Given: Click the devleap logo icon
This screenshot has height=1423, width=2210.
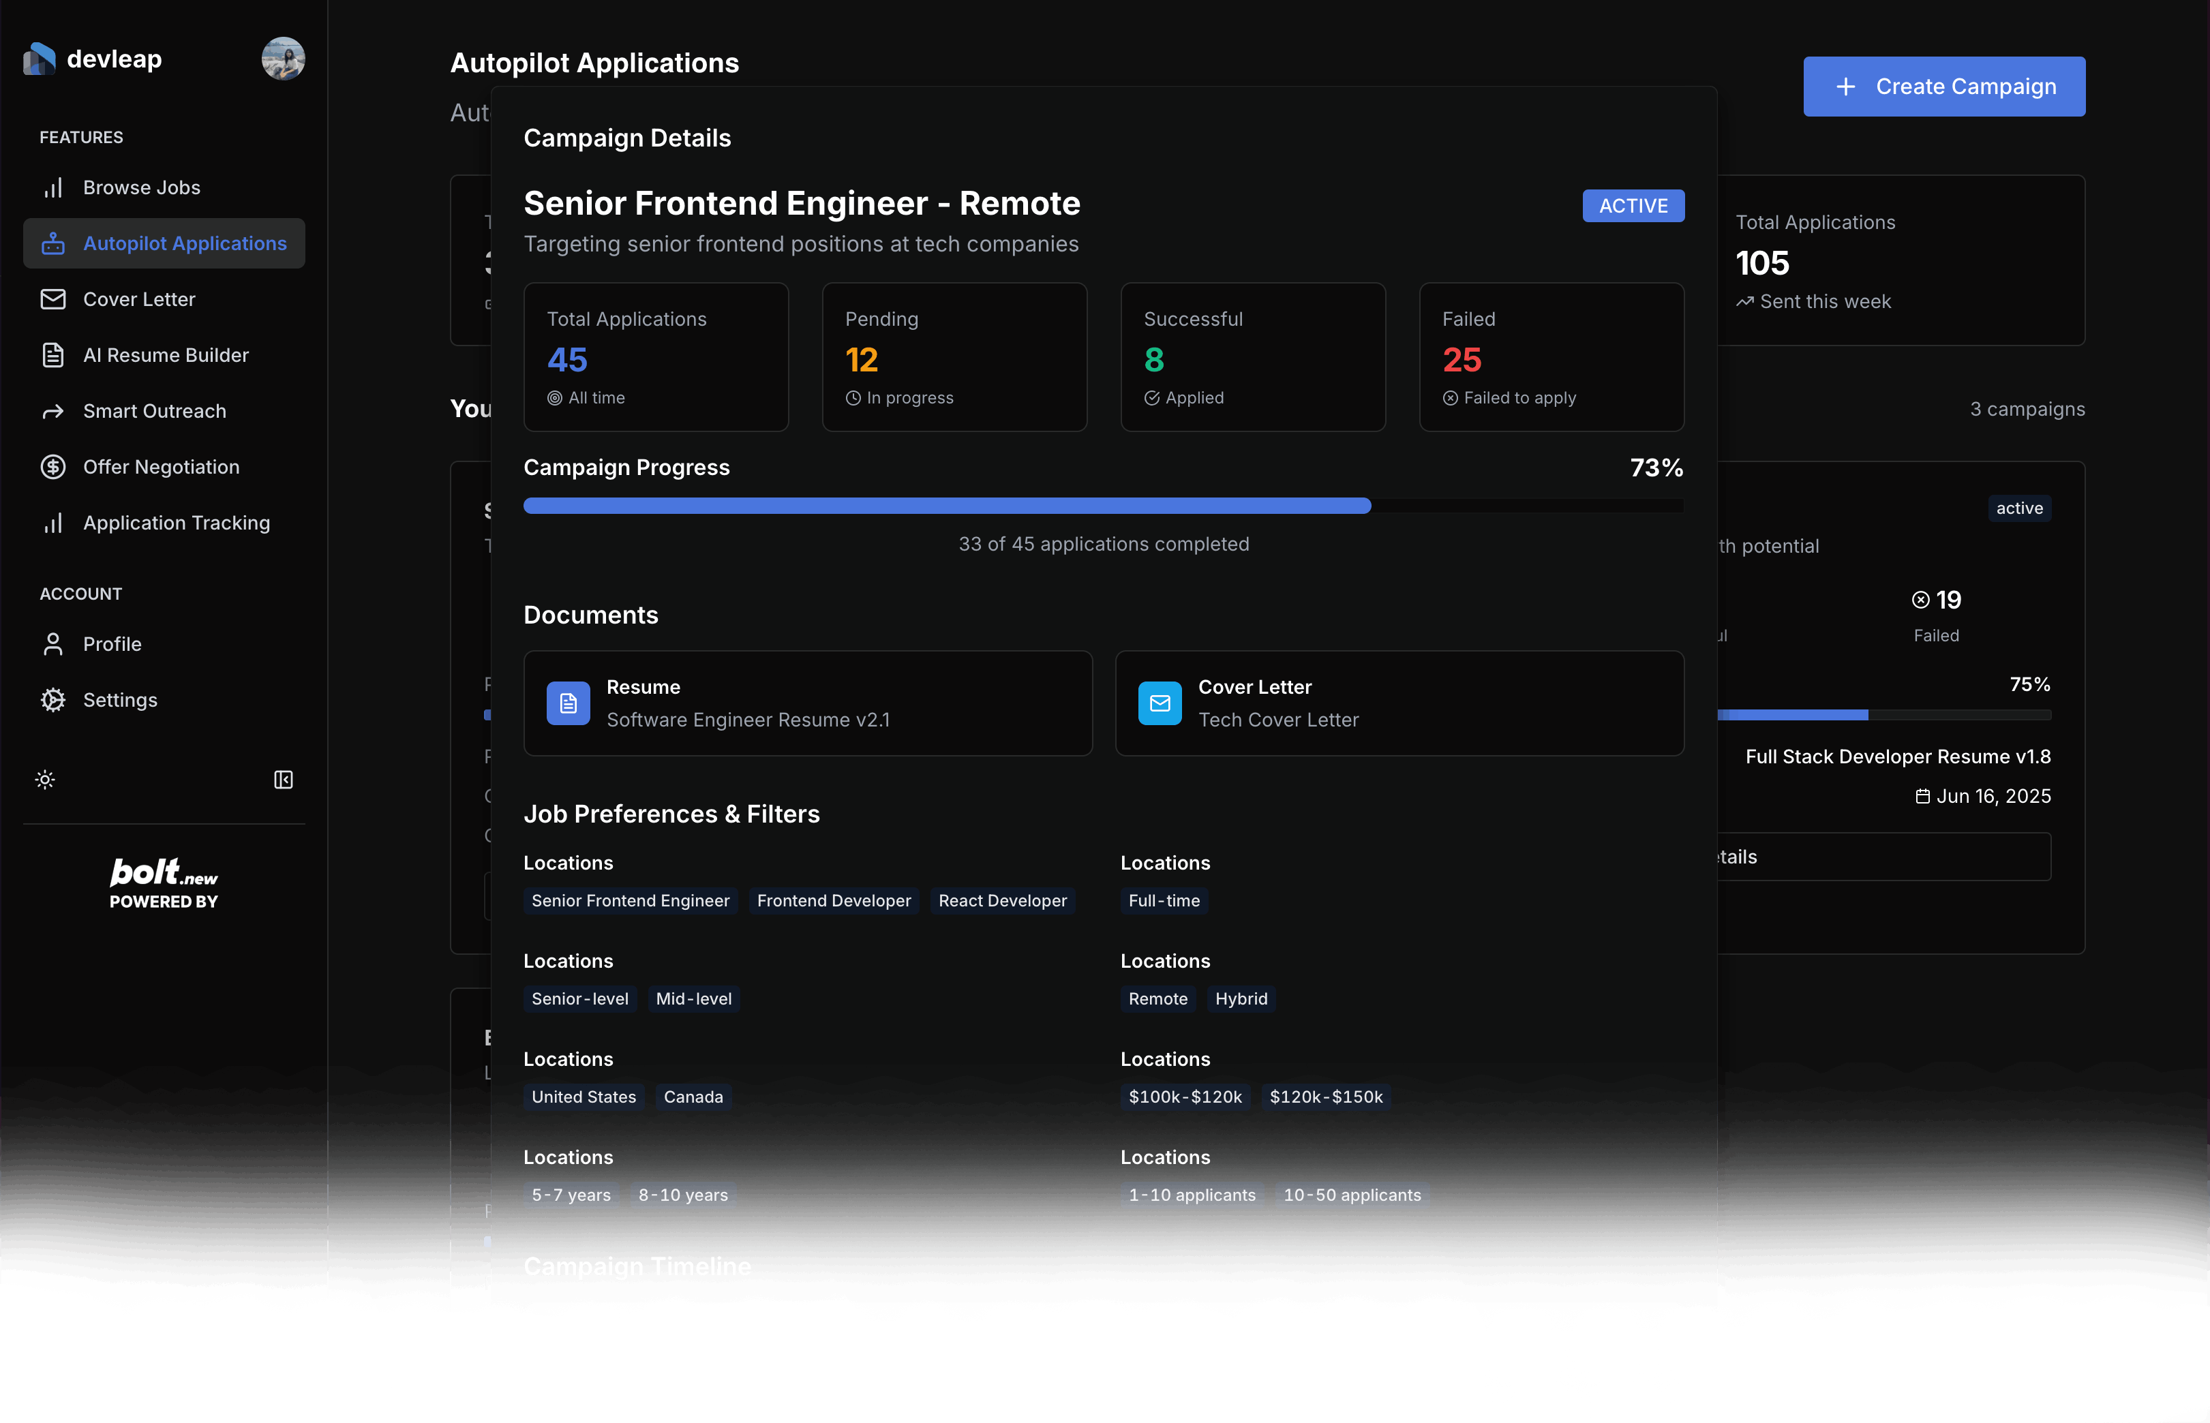Looking at the screenshot, I should coord(40,59).
